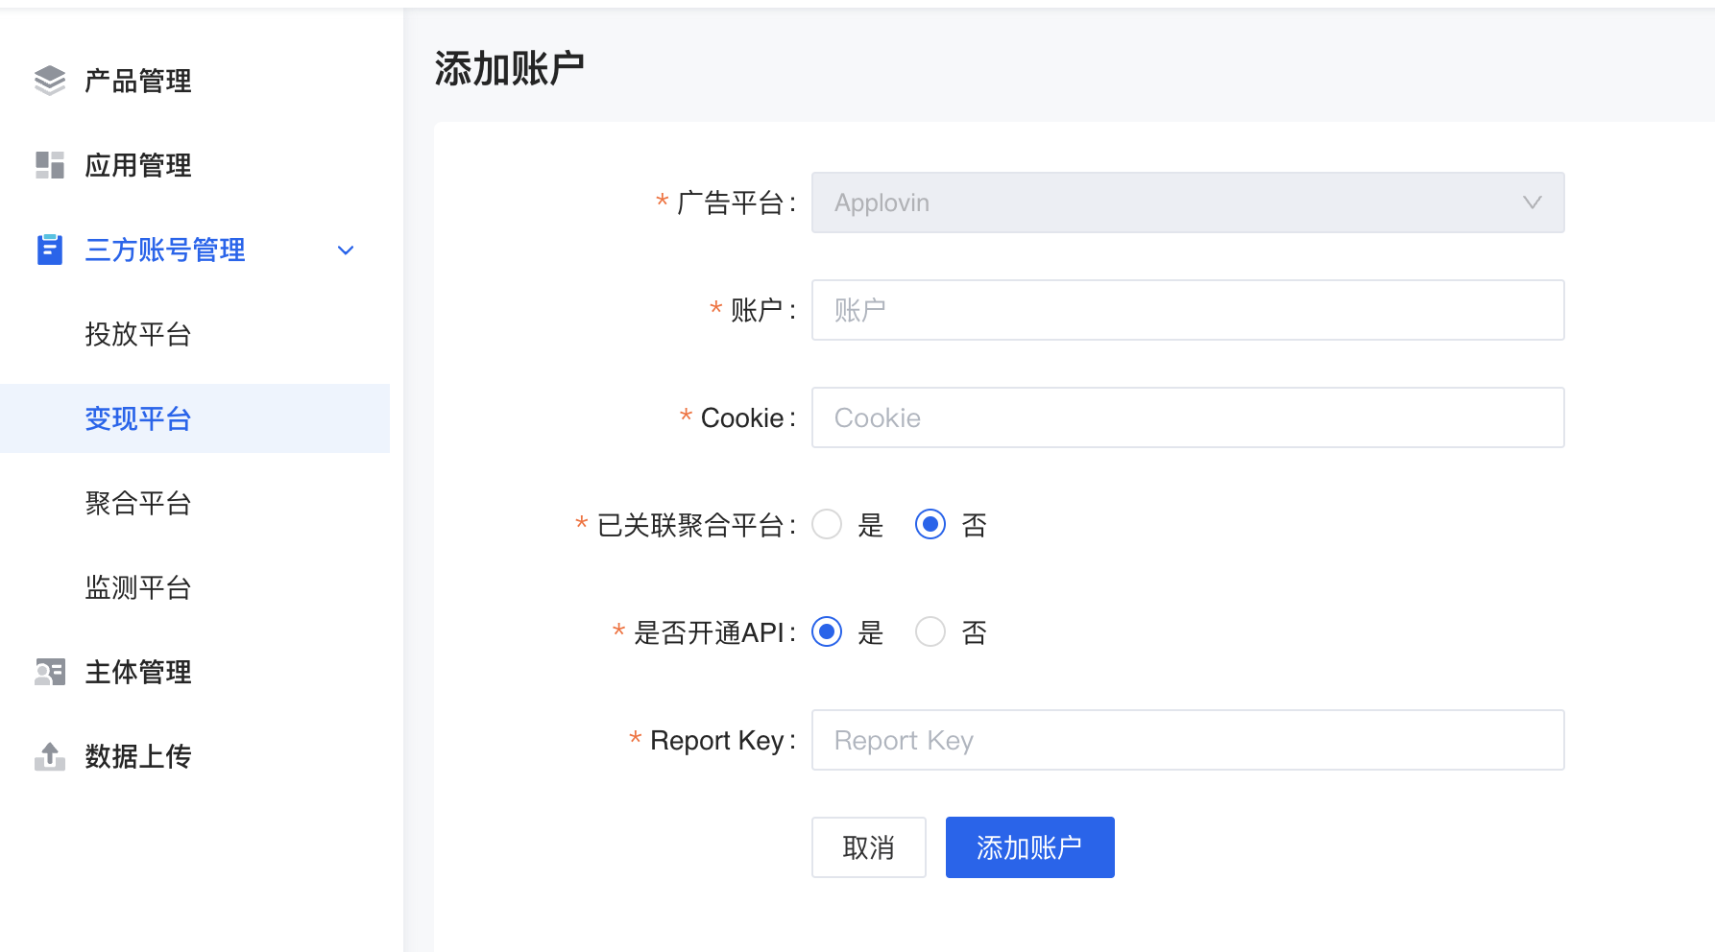
Task: Click the blue 添加账户 button
Action: click(x=1029, y=847)
